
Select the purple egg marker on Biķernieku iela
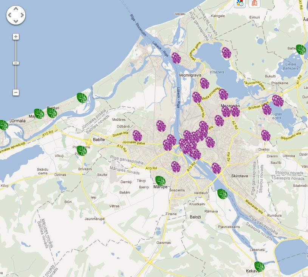coord(266,135)
